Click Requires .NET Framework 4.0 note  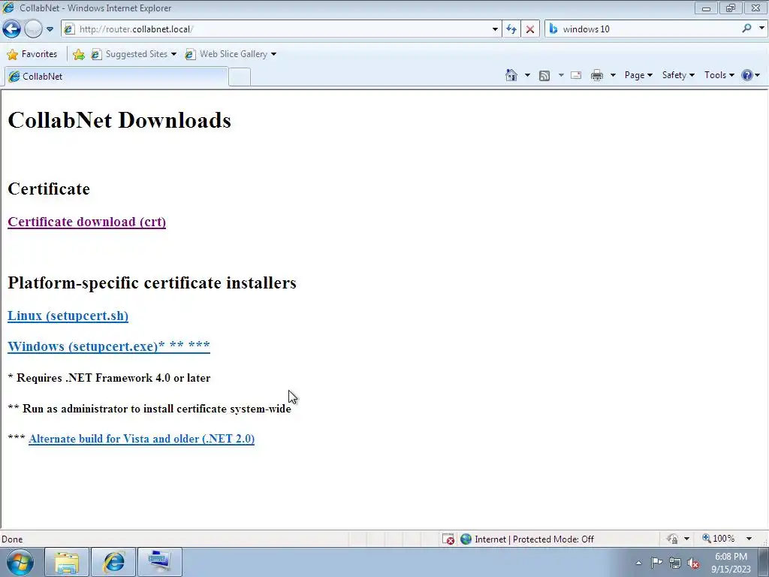109,378
